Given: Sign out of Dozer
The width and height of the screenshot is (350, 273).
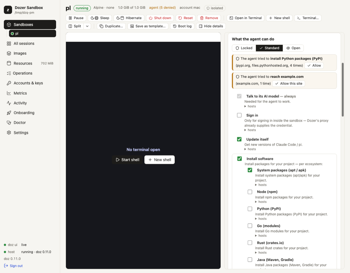Looking at the screenshot, I should (13, 266).
